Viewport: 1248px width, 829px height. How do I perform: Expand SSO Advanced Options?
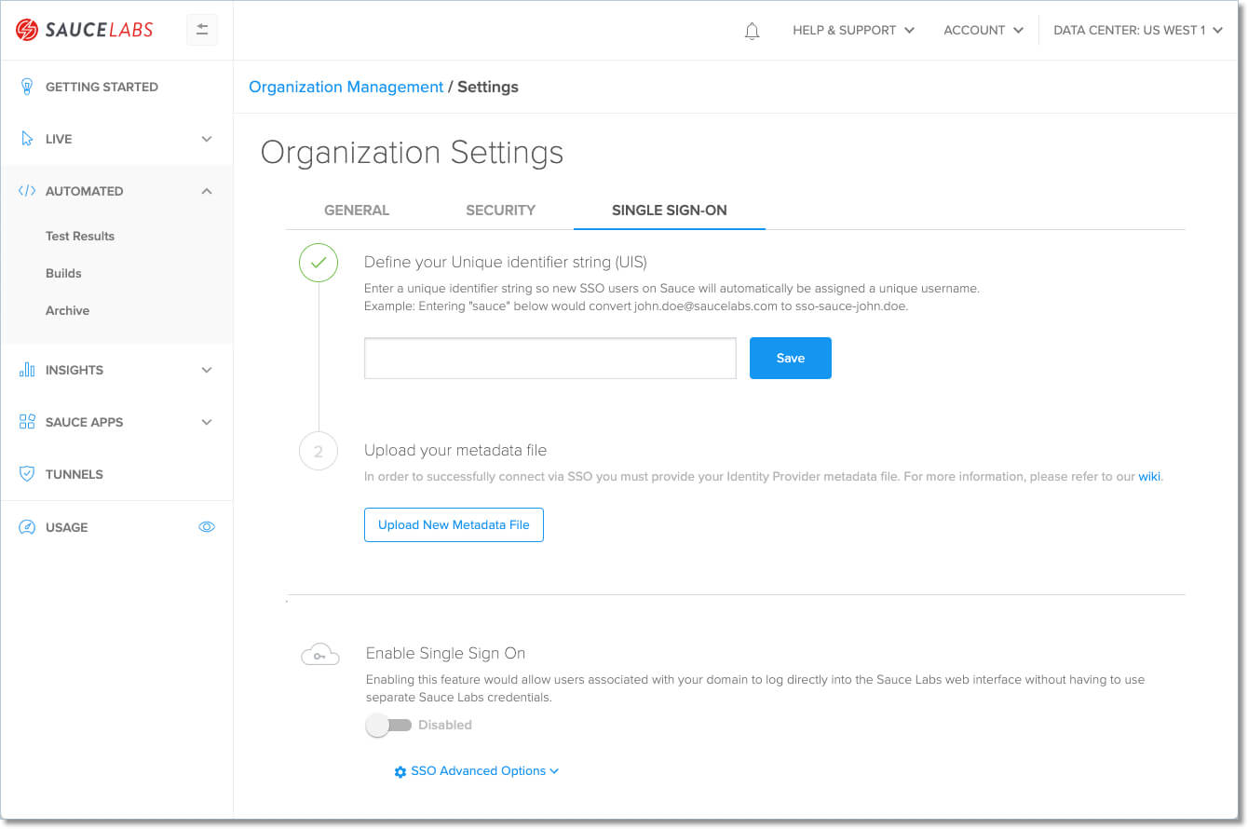tap(477, 771)
